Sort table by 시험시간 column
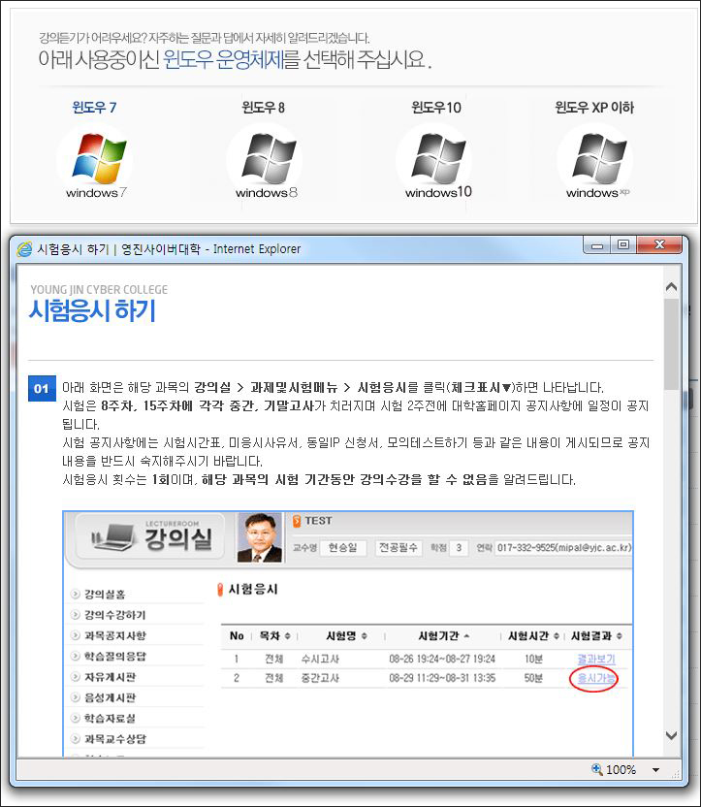 click(533, 636)
